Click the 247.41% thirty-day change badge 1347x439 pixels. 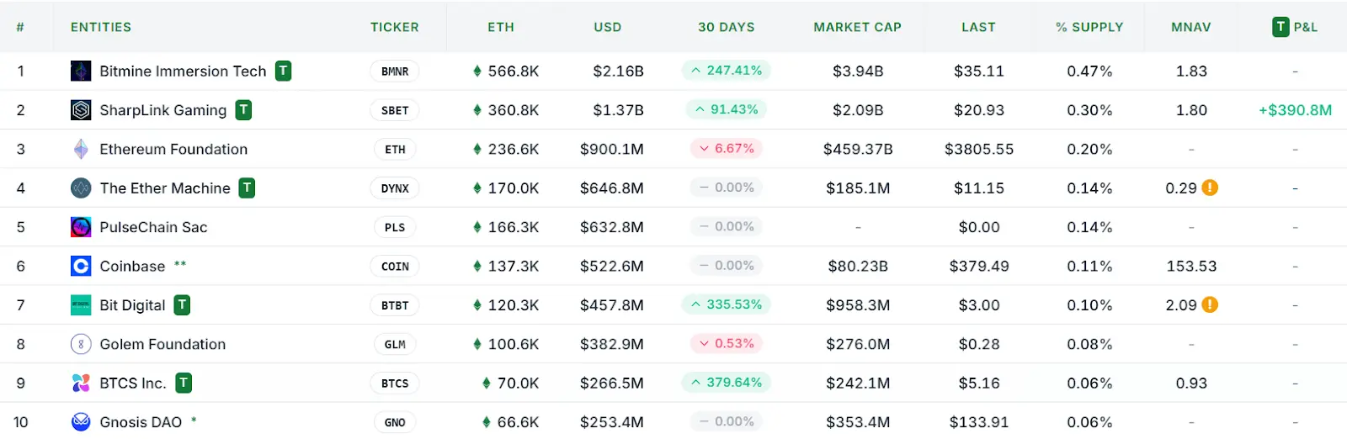(726, 71)
